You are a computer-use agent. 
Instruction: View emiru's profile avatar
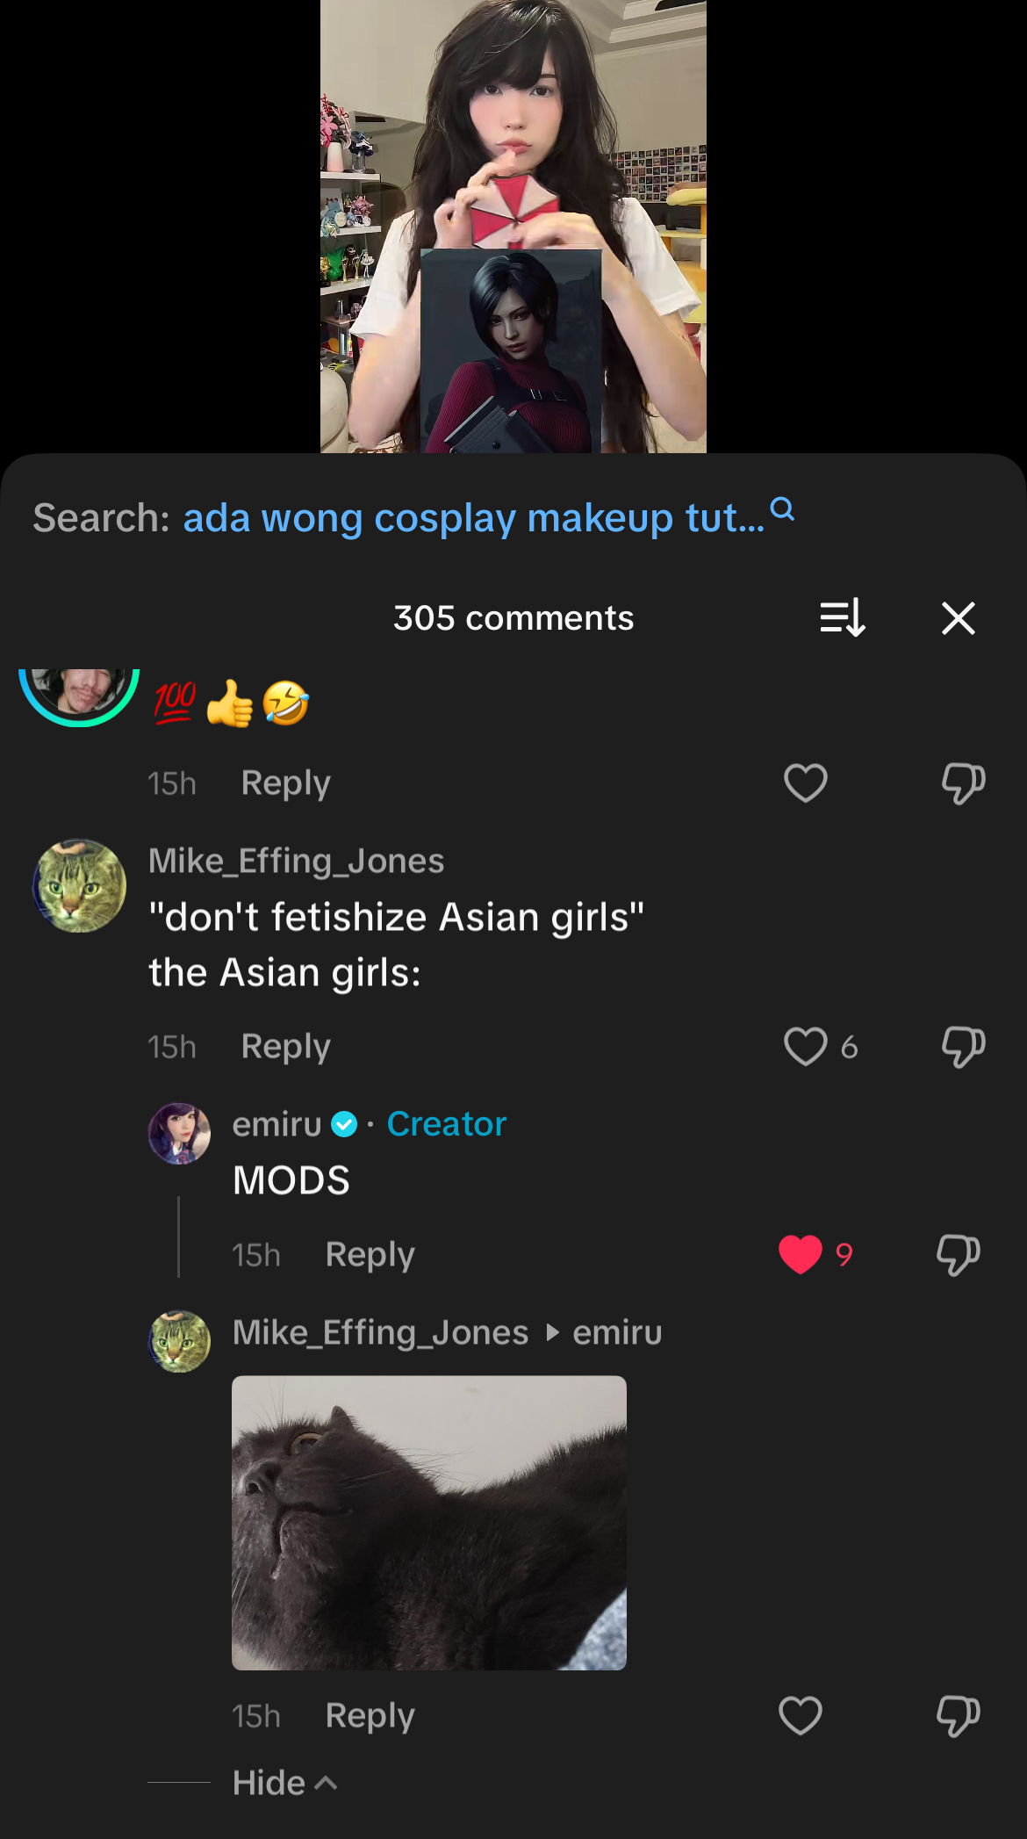pos(179,1134)
